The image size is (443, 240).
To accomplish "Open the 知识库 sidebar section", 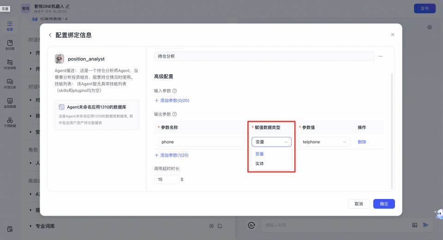I will click(10, 45).
